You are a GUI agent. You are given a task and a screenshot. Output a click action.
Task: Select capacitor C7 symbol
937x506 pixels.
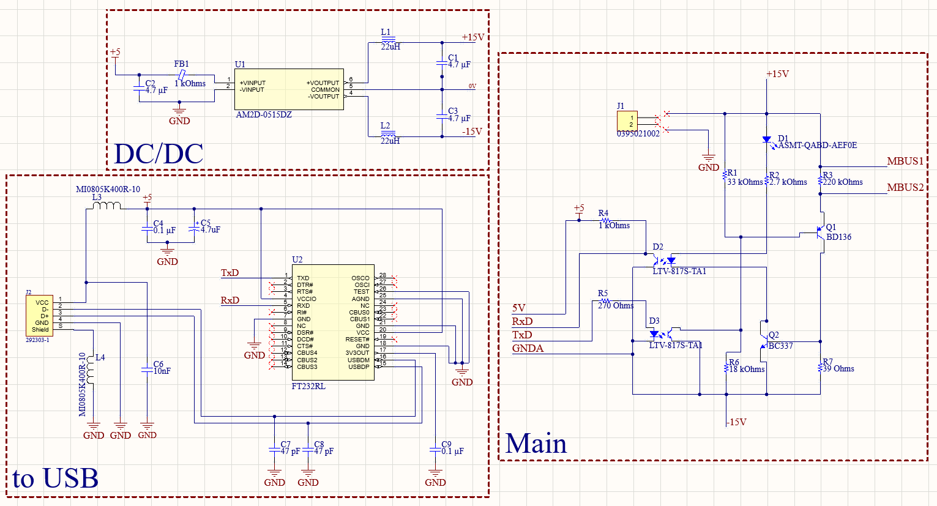[x=274, y=449]
